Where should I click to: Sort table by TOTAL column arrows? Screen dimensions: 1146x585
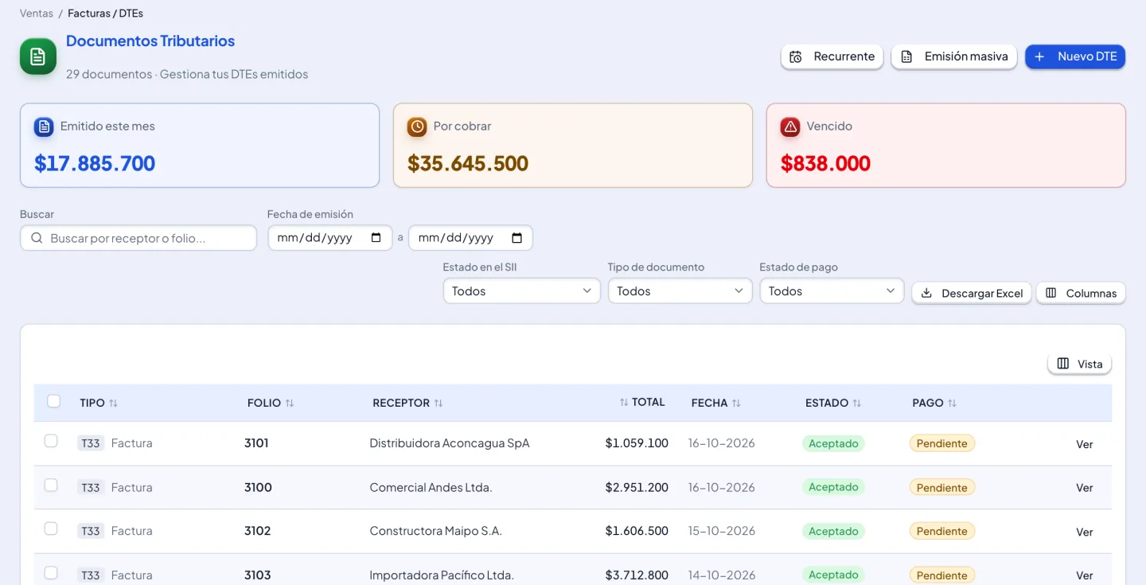[x=624, y=403]
